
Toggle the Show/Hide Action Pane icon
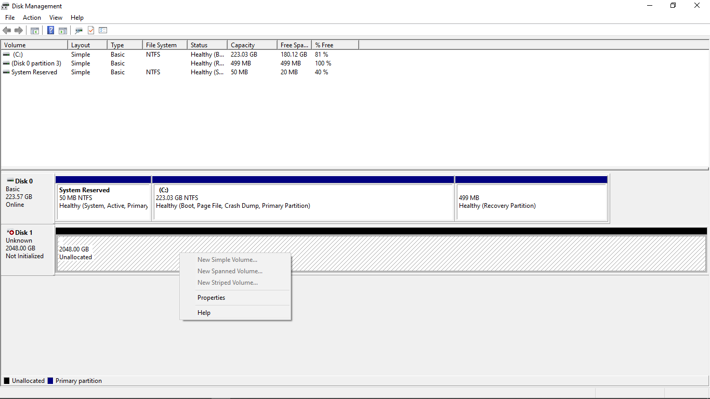click(x=62, y=30)
